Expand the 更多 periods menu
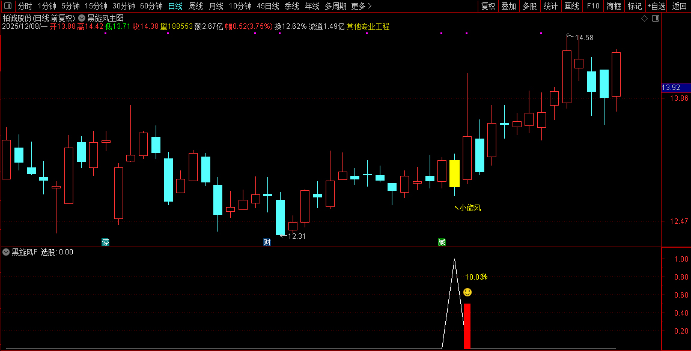 click(x=361, y=6)
